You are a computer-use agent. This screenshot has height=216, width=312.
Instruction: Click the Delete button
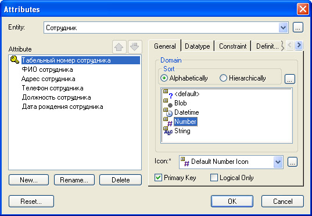121,180
